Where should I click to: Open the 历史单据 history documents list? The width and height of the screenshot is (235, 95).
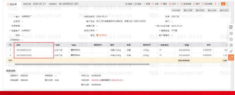click(x=207, y=4)
